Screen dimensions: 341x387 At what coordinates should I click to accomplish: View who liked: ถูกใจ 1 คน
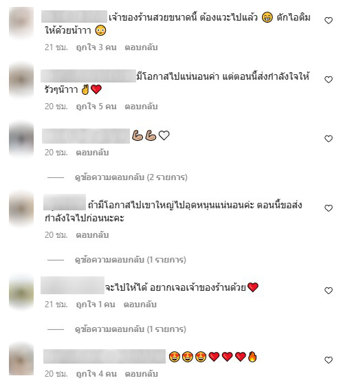coord(96,305)
